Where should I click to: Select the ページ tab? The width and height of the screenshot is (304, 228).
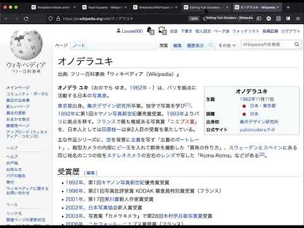point(61,46)
